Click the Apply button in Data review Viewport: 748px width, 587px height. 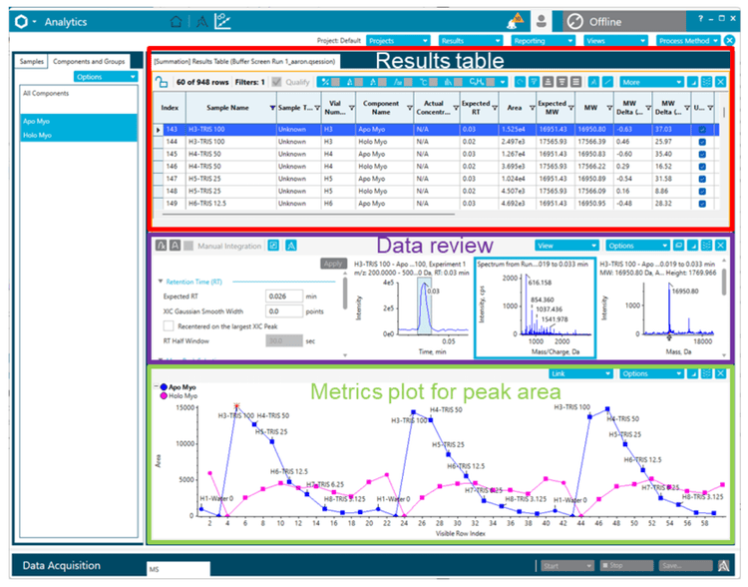click(x=332, y=264)
